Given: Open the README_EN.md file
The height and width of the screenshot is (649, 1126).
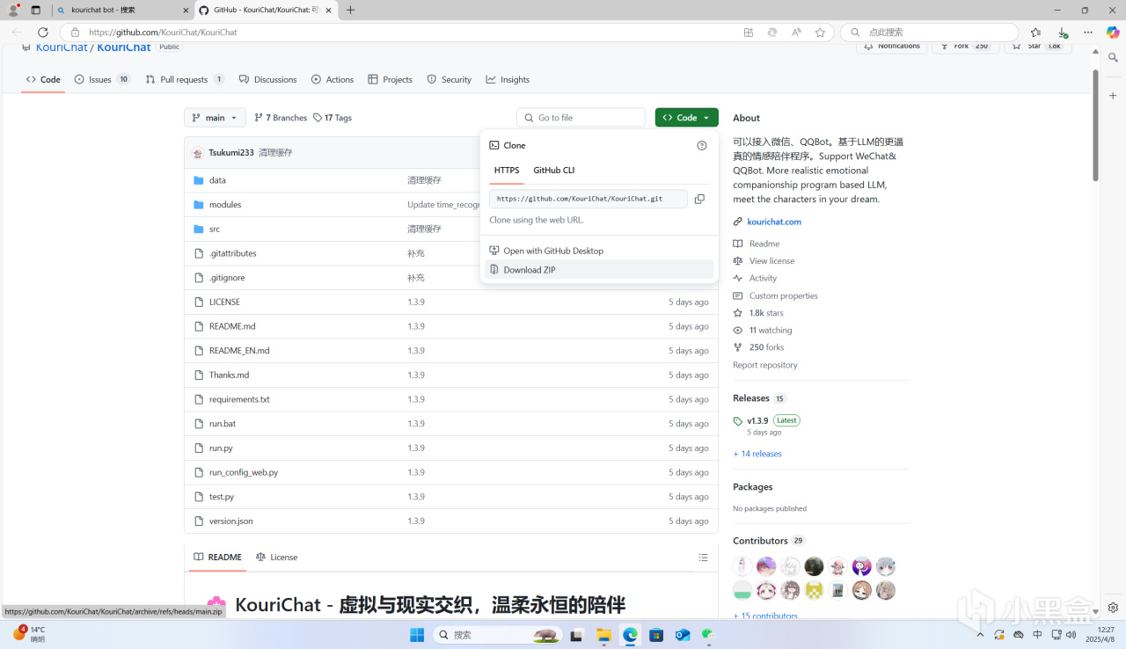Looking at the screenshot, I should 239,351.
